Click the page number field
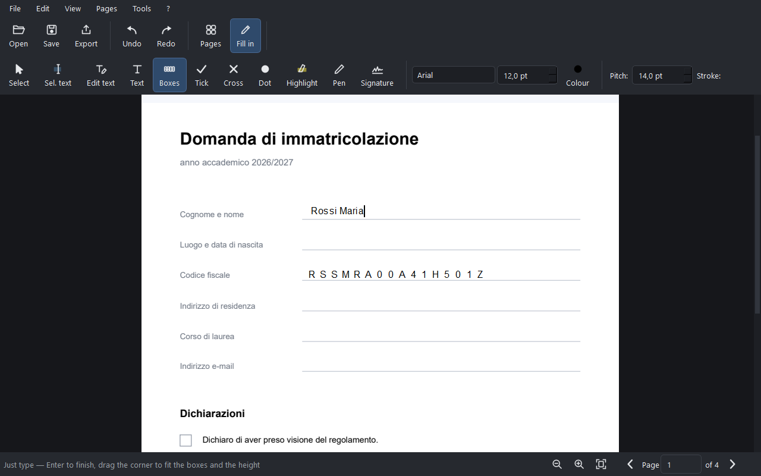 click(681, 465)
